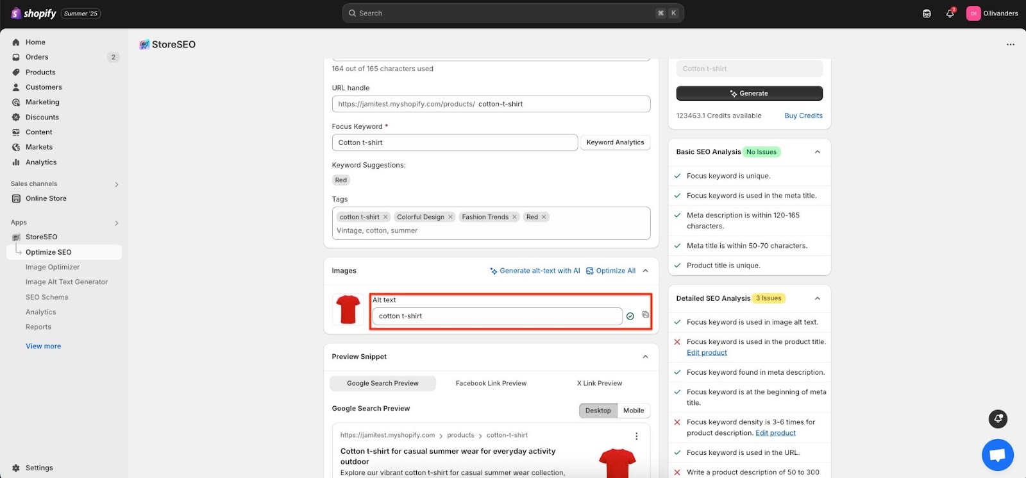The image size is (1026, 478).
Task: Go to Home in sidebar
Action: click(35, 42)
